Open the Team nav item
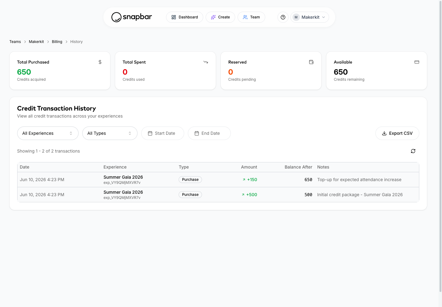The height and width of the screenshot is (307, 442). (251, 17)
